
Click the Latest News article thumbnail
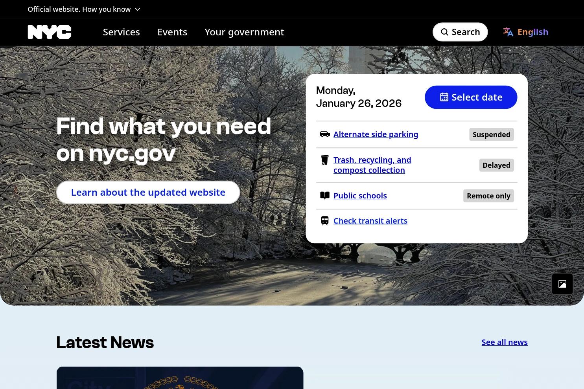pyautogui.click(x=180, y=378)
